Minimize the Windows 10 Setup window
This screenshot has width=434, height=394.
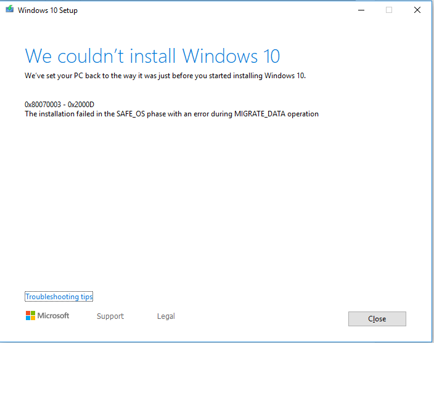tap(361, 10)
